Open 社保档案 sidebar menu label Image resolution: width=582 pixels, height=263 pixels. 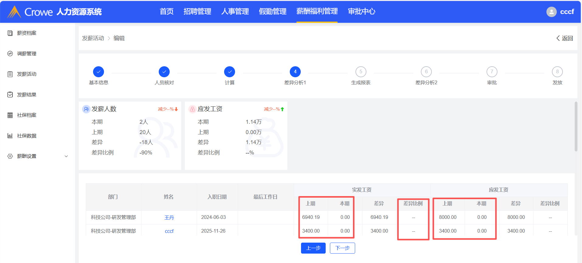click(x=27, y=115)
